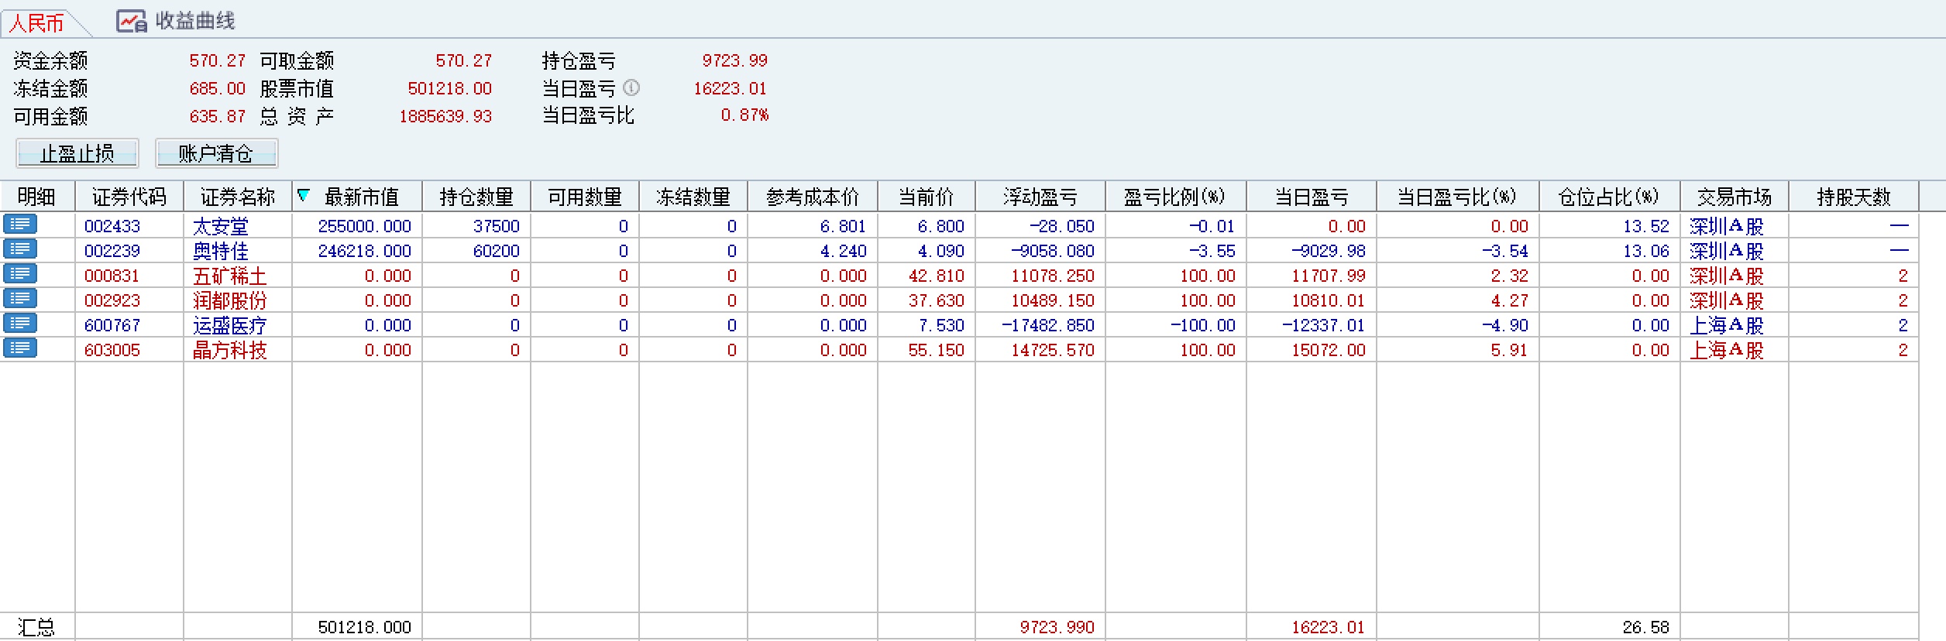The image size is (1946, 641).
Task: Select stock name 运盛医疗
Action: pyautogui.click(x=230, y=325)
